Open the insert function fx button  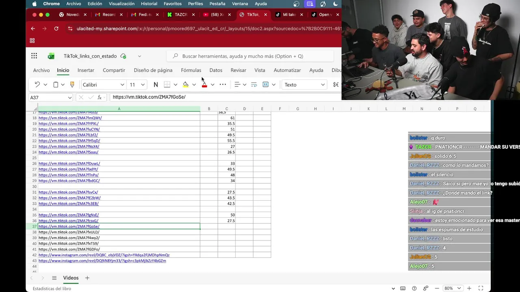[x=100, y=97]
